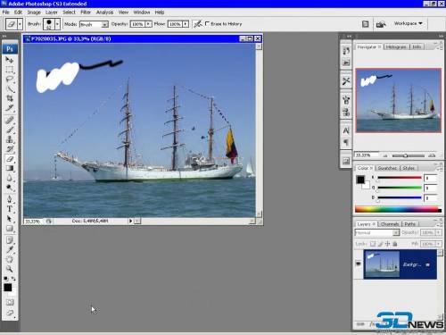Hide the Background layer eye icon
The image size is (446, 335).
click(x=359, y=264)
